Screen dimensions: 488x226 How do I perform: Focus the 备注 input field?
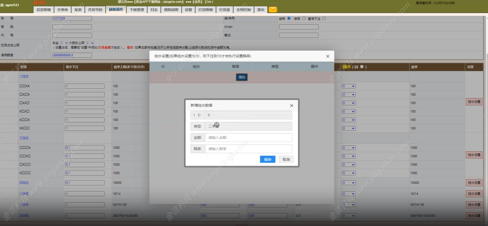(299, 35)
